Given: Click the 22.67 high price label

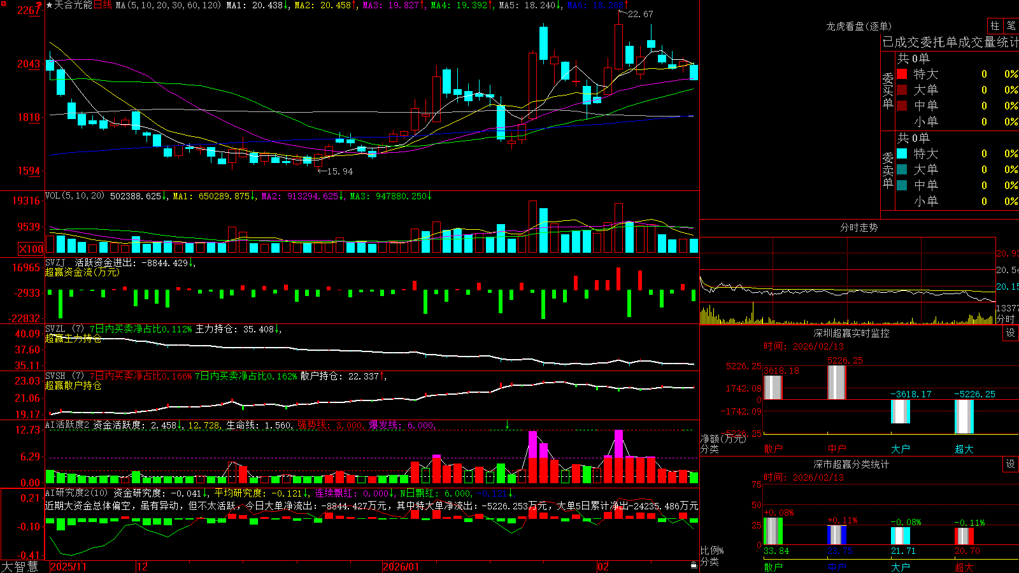Looking at the screenshot, I should point(640,14).
